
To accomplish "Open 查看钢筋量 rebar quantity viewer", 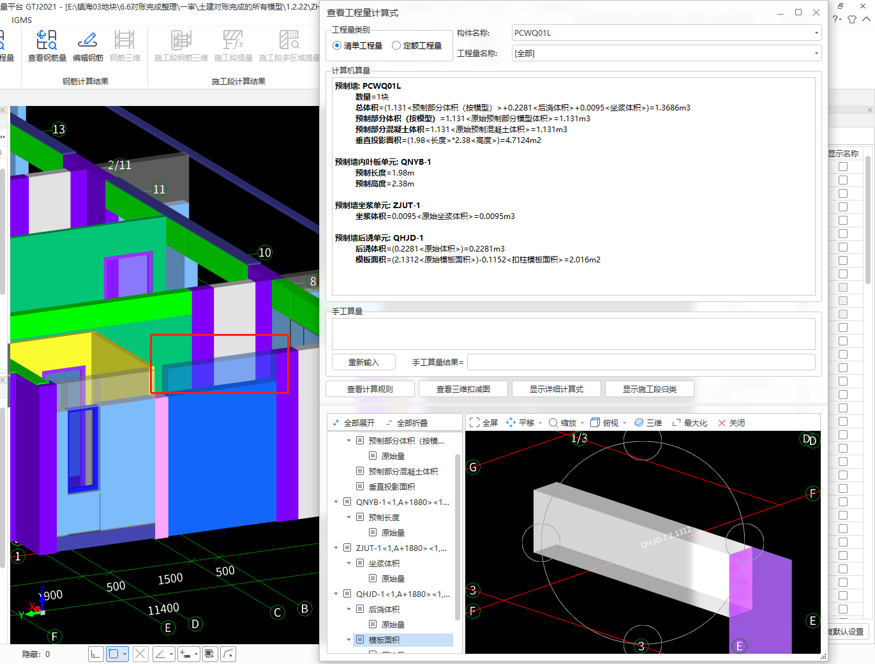I will (47, 45).
